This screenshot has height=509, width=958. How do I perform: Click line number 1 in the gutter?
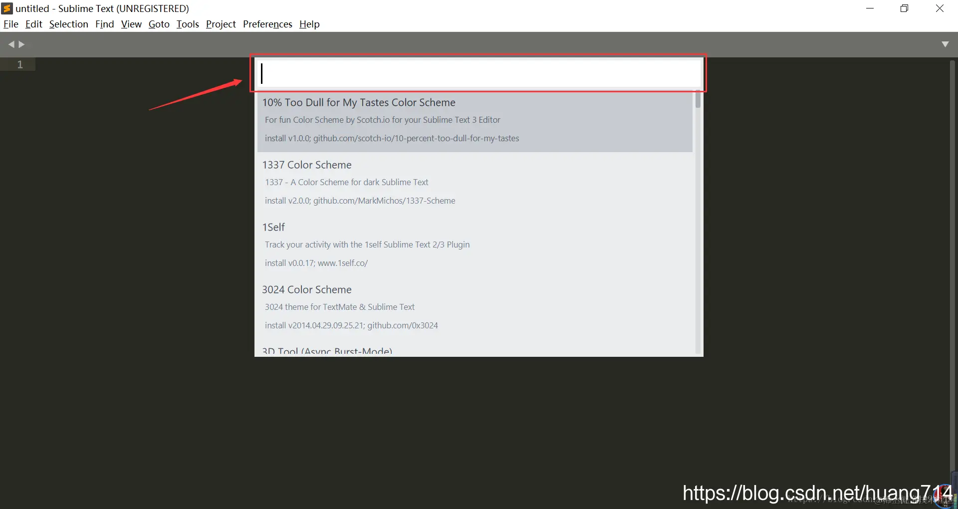pos(20,64)
